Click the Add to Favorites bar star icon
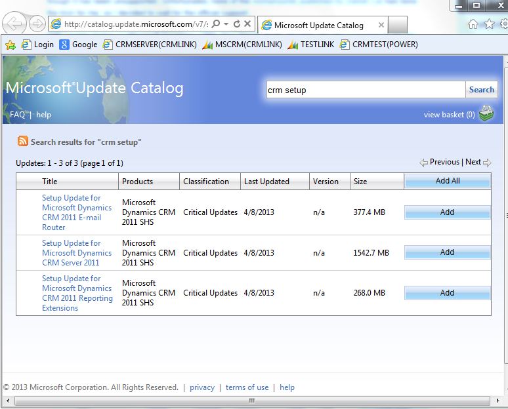 [x=11, y=45]
